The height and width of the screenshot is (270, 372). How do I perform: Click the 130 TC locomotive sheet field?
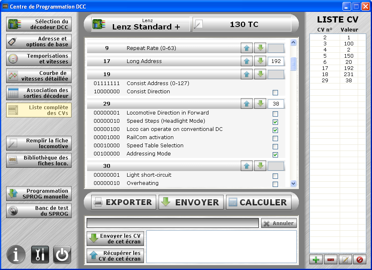[242, 24]
